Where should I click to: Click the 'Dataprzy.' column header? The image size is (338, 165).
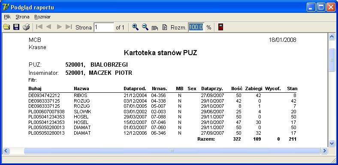[212, 88]
